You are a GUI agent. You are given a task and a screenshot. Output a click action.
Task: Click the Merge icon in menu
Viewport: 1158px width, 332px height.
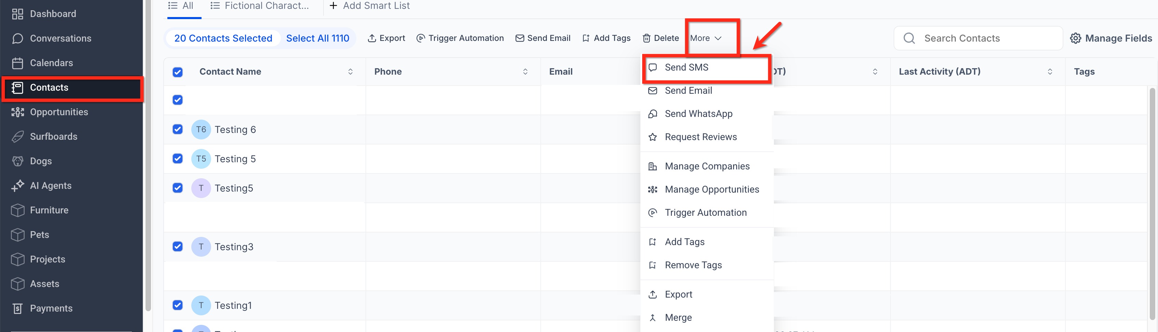653,318
